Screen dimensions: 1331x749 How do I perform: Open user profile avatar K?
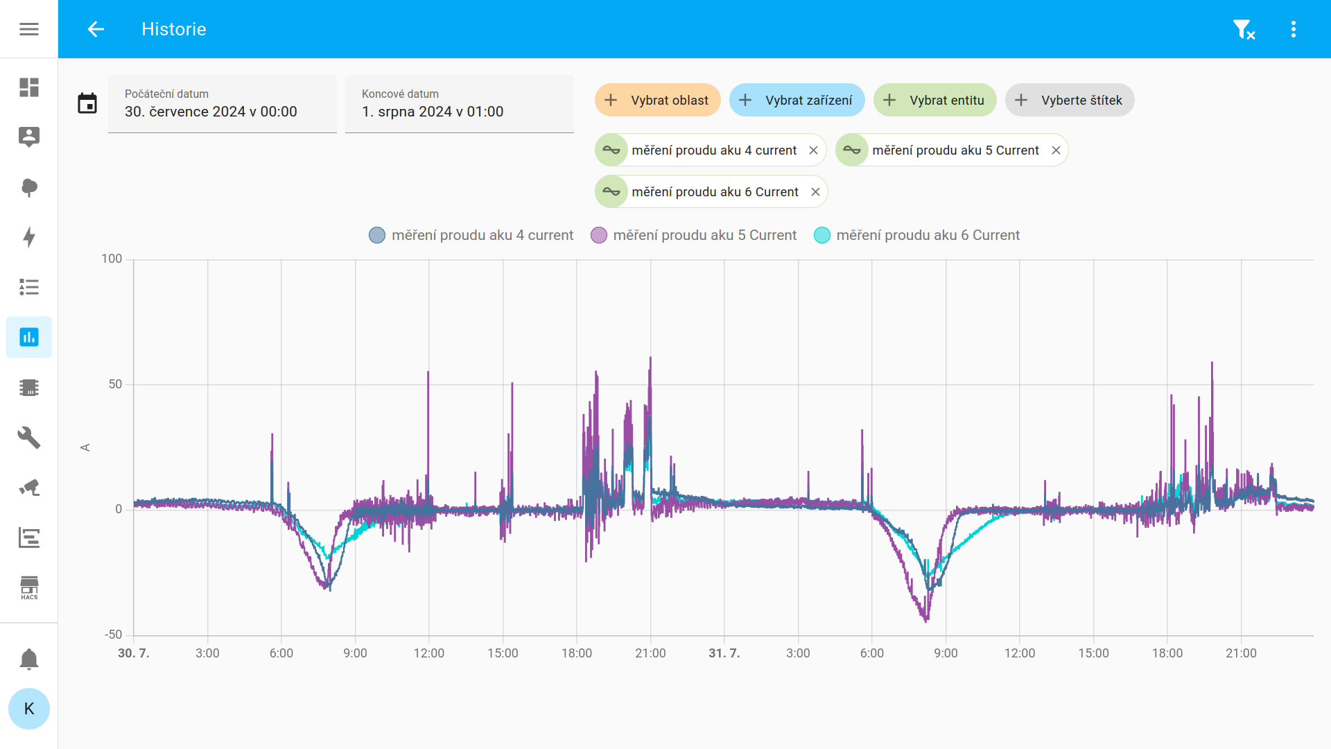(x=28, y=709)
